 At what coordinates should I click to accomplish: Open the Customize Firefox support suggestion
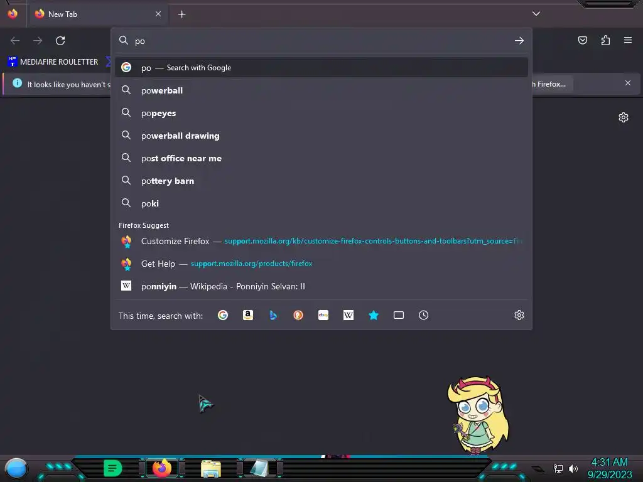(321, 241)
